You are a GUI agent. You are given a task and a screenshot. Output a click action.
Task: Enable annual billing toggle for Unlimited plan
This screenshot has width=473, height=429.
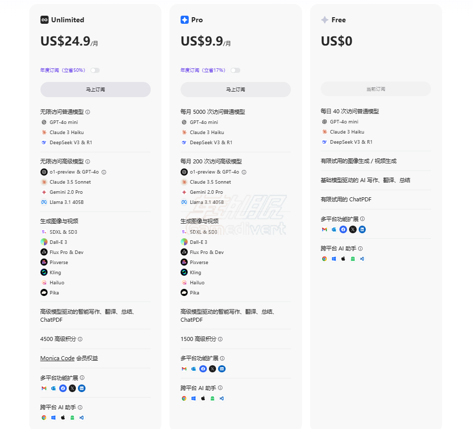[95, 70]
